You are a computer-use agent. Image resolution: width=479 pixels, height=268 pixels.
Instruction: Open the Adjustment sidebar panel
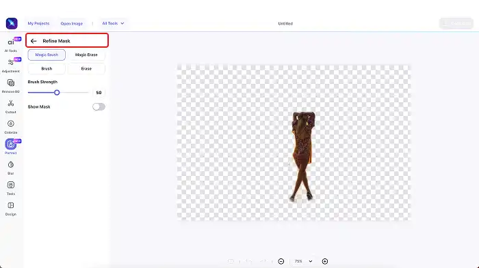(11, 65)
